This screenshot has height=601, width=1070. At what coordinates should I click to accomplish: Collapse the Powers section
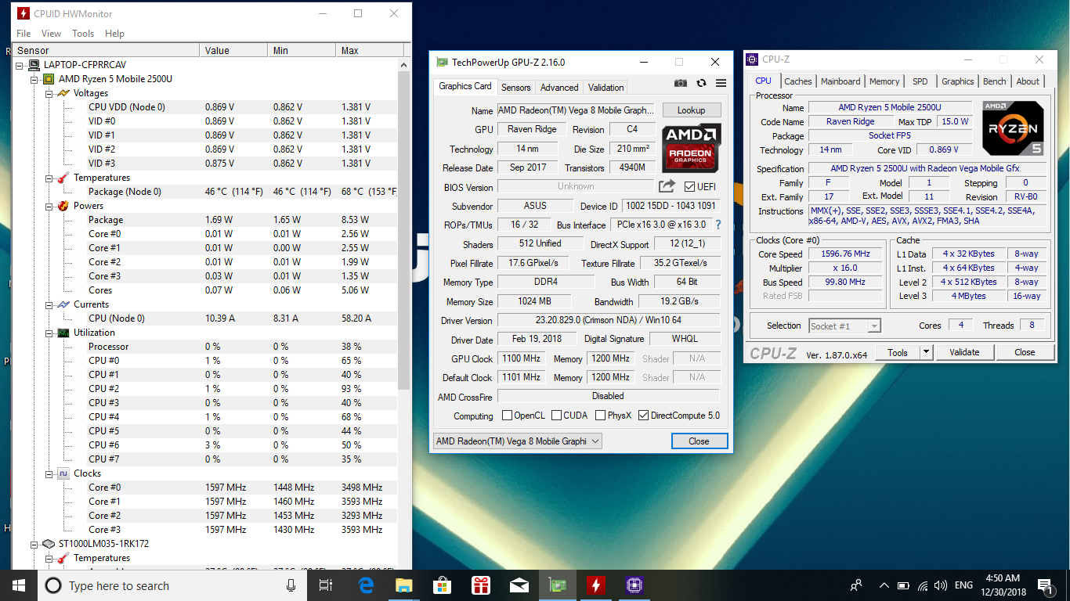click(49, 206)
